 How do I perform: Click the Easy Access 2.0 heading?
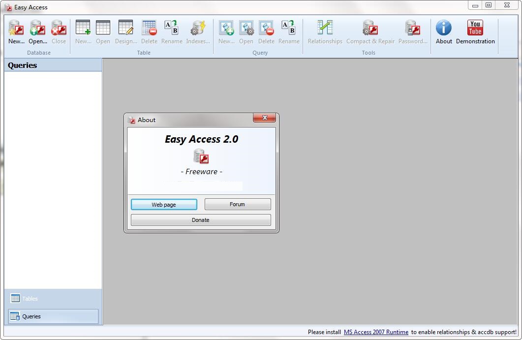(201, 139)
